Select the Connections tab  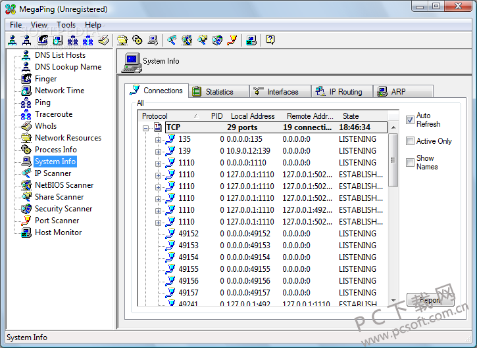157,91
